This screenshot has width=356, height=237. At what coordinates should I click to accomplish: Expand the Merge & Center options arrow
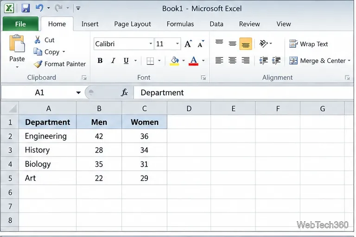pyautogui.click(x=349, y=61)
